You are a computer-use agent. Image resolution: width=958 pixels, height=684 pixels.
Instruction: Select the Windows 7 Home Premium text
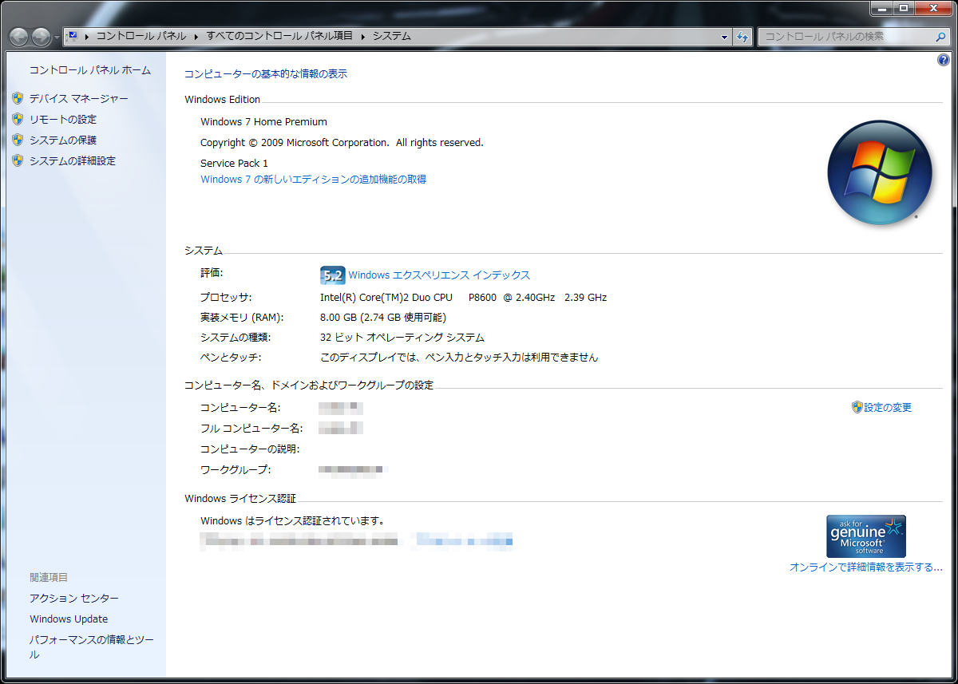click(x=263, y=122)
